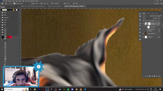This screenshot has height=91, width=163.
Task: Click the Photoshop icon in taskbar
Action: (x=47, y=89)
